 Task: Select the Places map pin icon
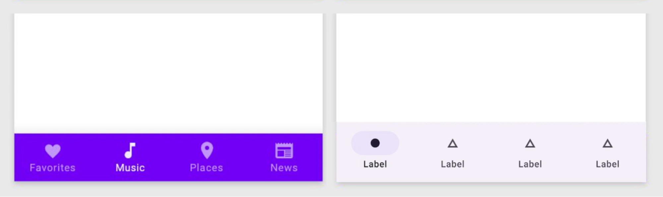207,150
